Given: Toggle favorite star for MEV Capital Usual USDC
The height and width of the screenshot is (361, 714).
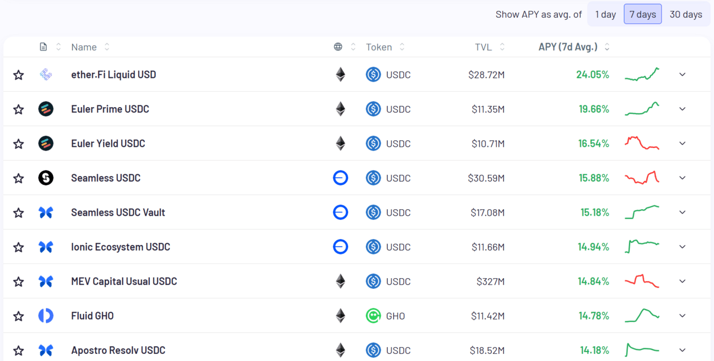Looking at the screenshot, I should pos(19,282).
